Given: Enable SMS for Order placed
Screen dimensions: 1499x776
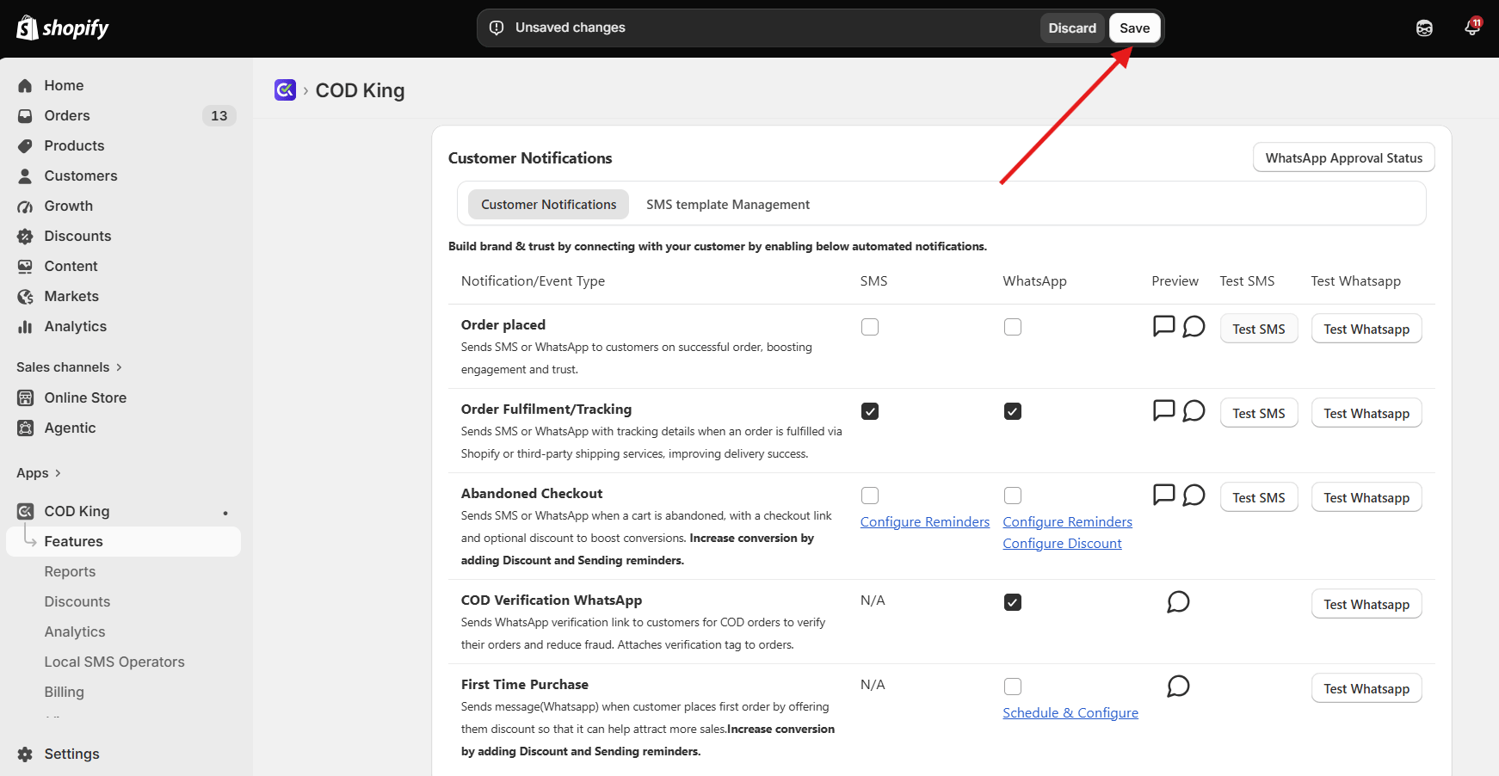Looking at the screenshot, I should [x=870, y=327].
